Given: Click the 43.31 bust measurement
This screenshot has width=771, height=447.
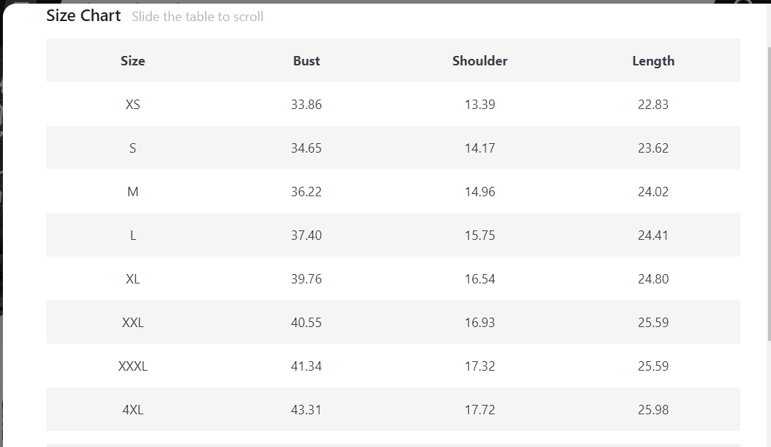Looking at the screenshot, I should pyautogui.click(x=307, y=410).
